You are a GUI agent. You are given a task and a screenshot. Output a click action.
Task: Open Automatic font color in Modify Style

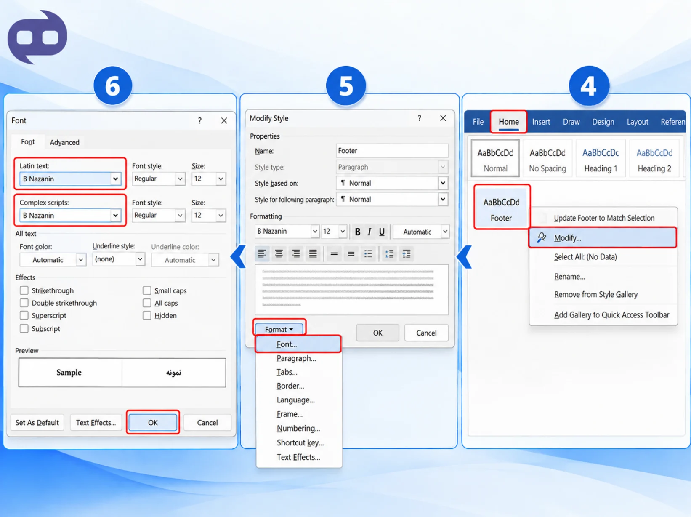tap(422, 232)
